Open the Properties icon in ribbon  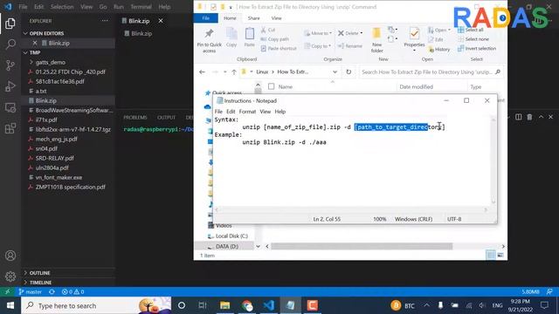414,38
